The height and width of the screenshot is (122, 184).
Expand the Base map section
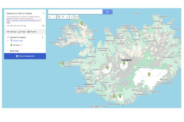[x=8, y=51]
